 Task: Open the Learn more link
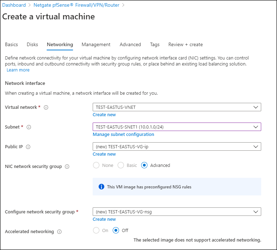click(x=18, y=70)
